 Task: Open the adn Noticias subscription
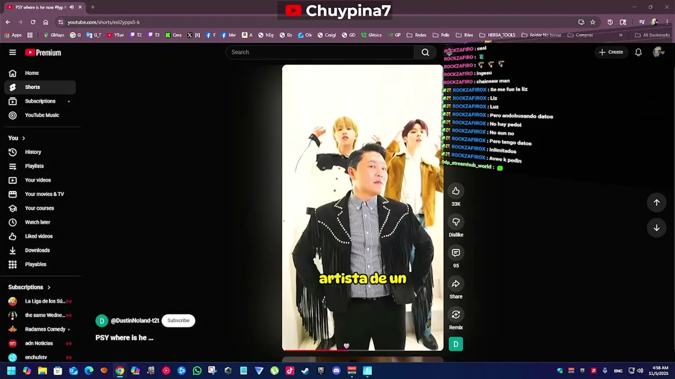tap(40, 343)
